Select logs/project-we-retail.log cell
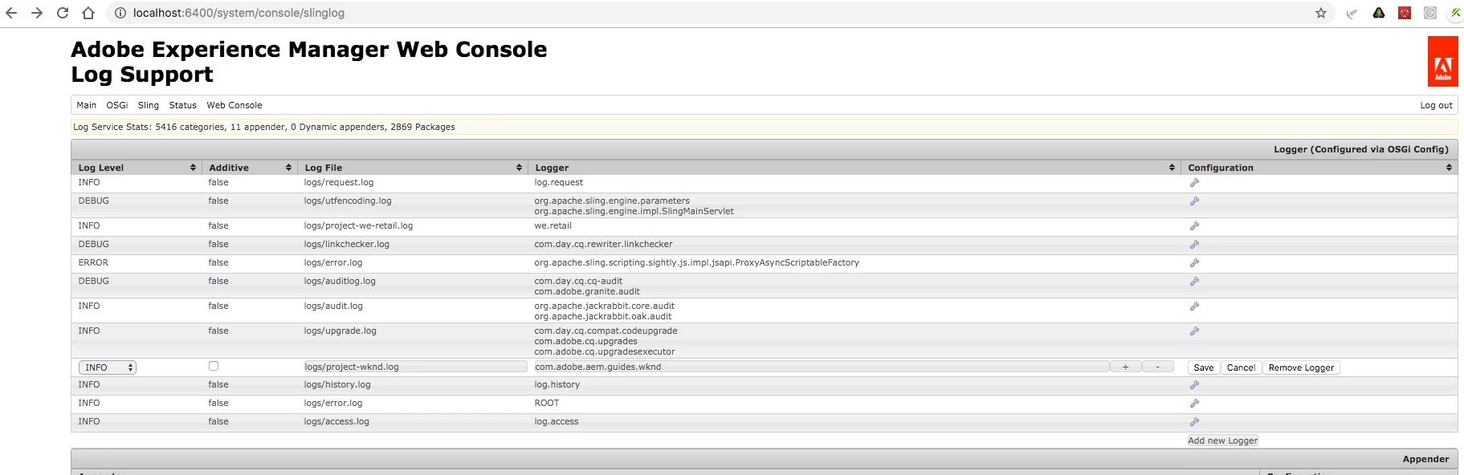The image size is (1464, 475). [358, 226]
